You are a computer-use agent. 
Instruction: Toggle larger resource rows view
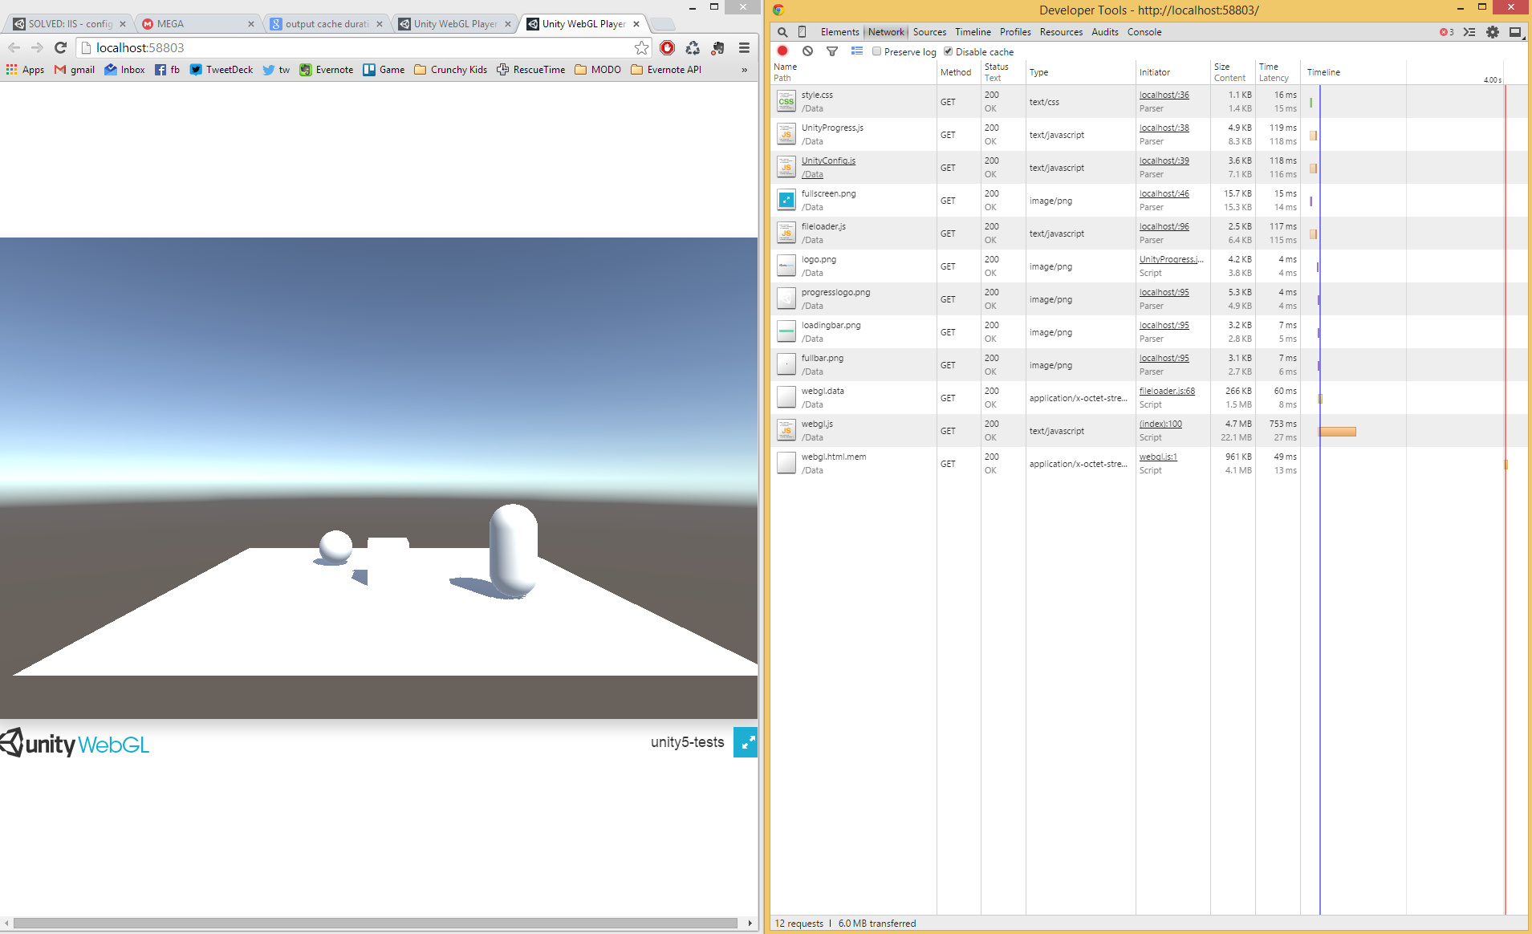[857, 51]
